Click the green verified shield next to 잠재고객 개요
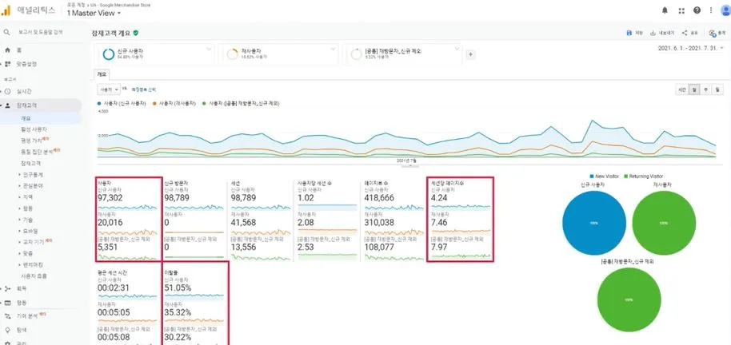Image resolution: width=731 pixels, height=345 pixels. [136, 33]
